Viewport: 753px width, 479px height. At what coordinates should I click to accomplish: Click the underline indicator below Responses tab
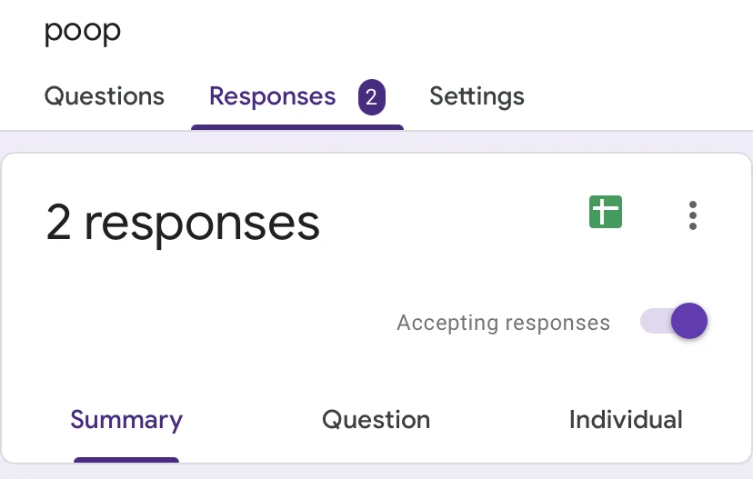tap(296, 126)
